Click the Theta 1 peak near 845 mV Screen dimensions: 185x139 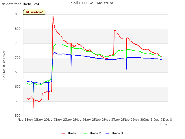53,16
